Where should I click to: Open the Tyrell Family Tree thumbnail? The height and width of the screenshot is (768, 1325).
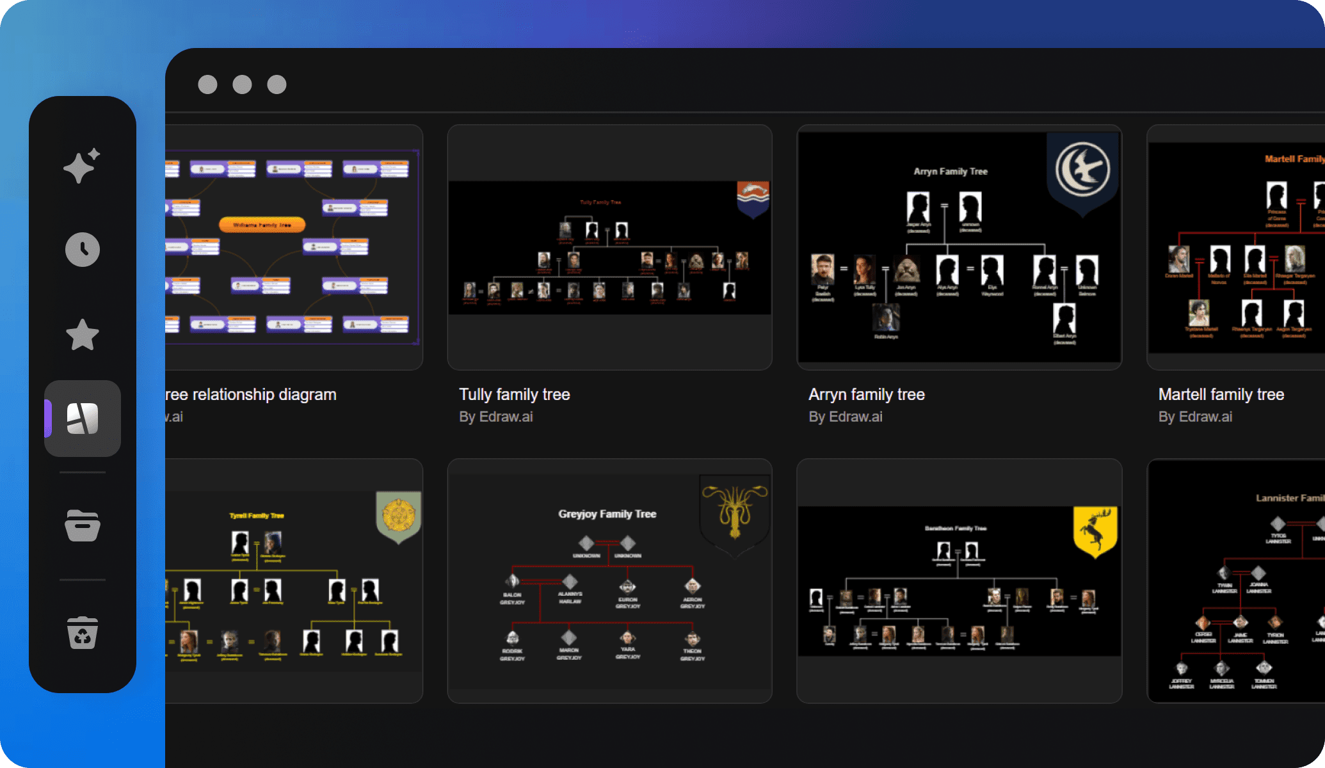tap(294, 581)
